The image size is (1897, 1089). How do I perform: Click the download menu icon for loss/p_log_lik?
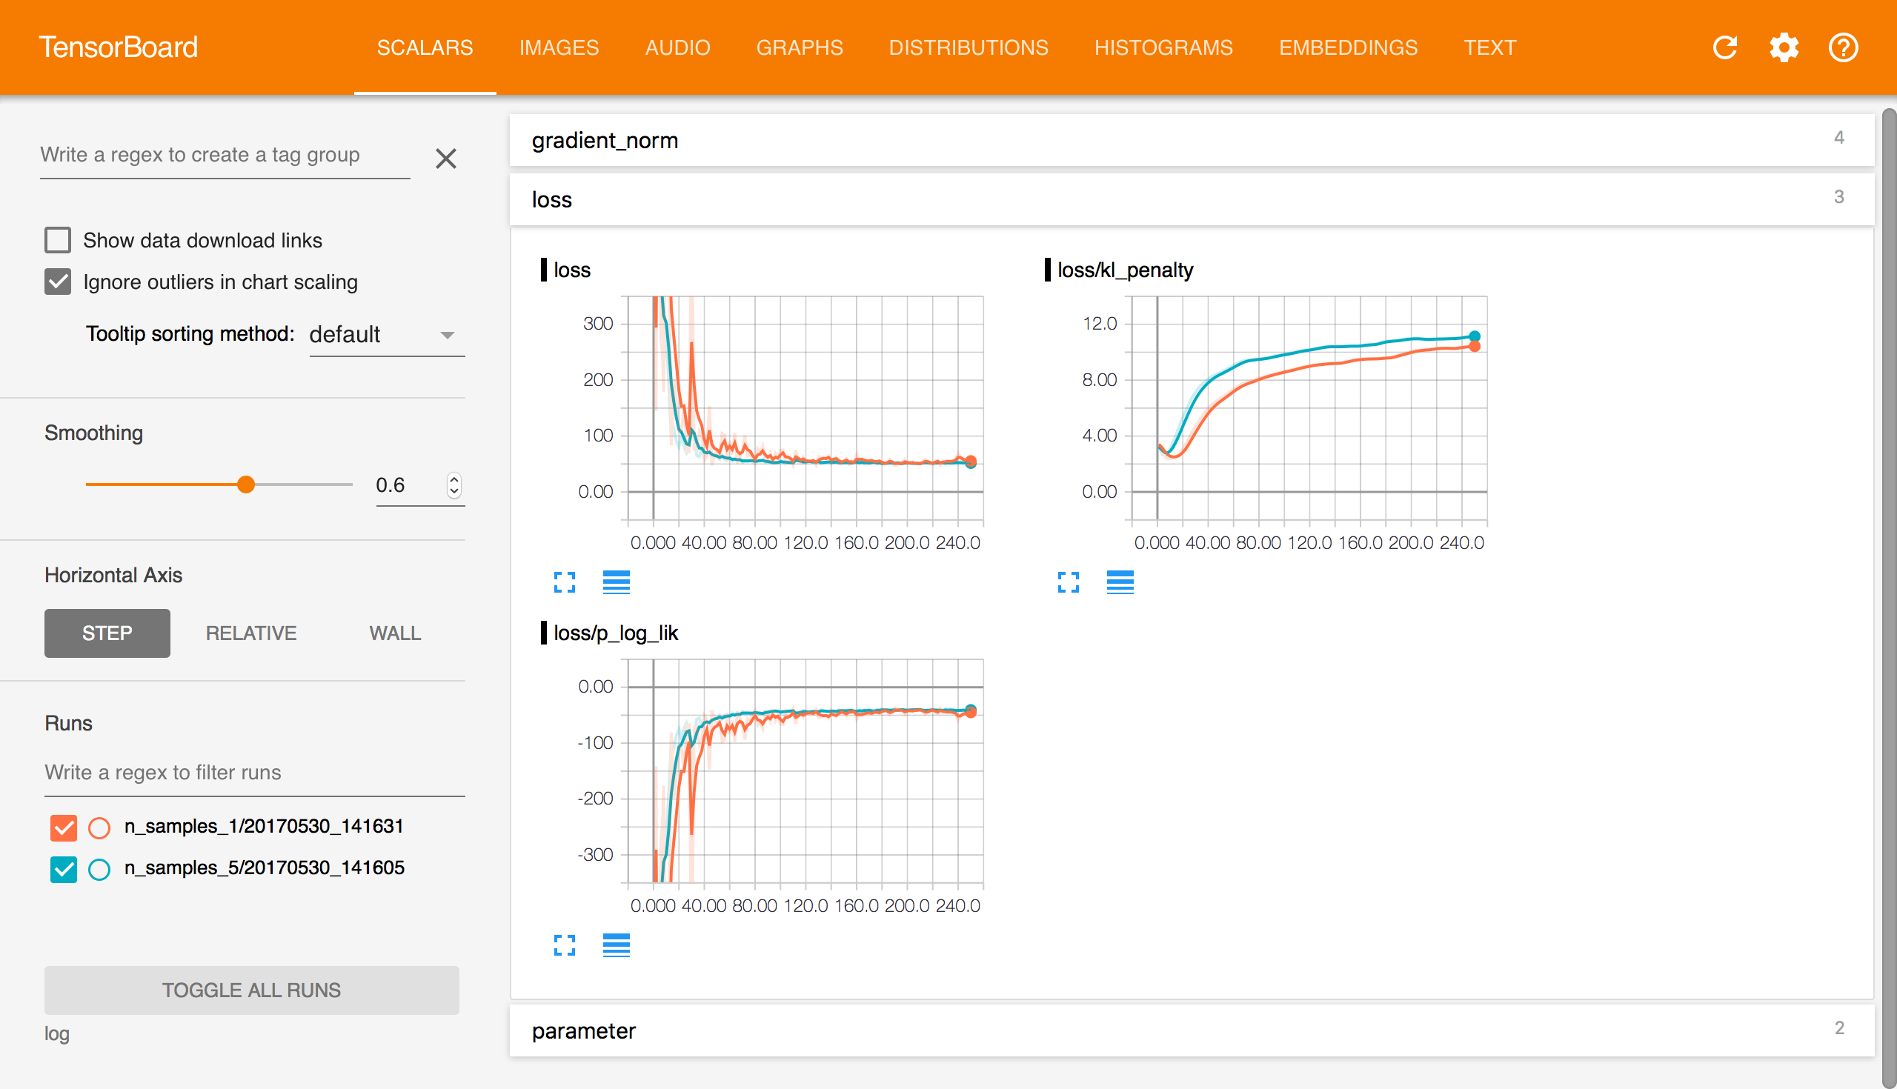[617, 945]
